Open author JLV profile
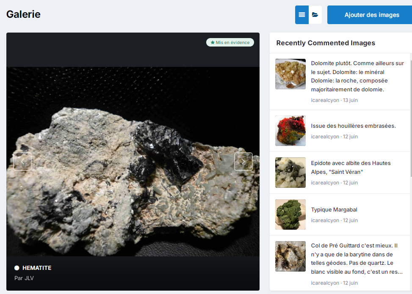412x294 pixels. point(29,278)
